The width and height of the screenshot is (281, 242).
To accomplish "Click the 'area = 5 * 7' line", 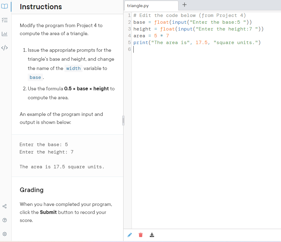I will pos(151,36).
